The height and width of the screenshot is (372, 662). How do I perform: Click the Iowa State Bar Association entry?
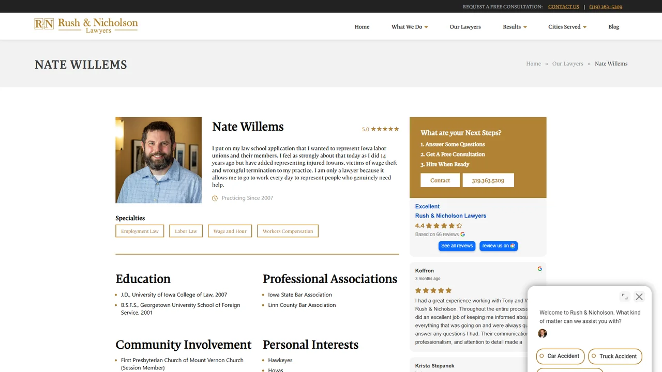[300, 295]
